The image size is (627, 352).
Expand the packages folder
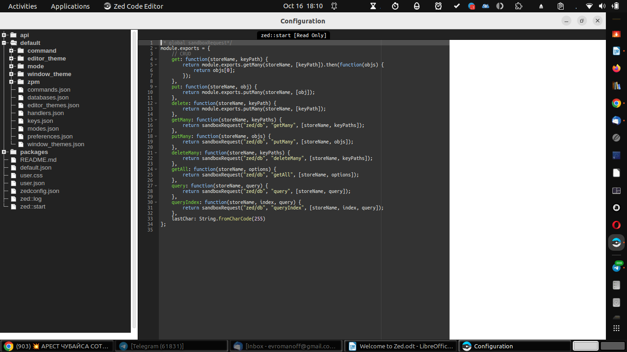pyautogui.click(x=4, y=152)
